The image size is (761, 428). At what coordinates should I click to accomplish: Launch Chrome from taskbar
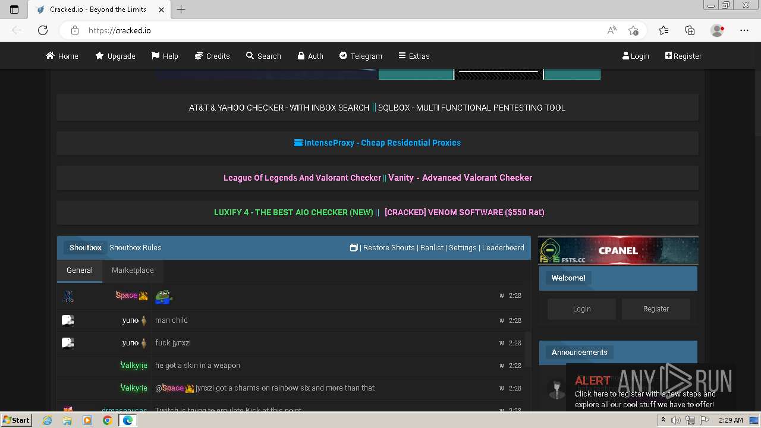click(x=107, y=420)
